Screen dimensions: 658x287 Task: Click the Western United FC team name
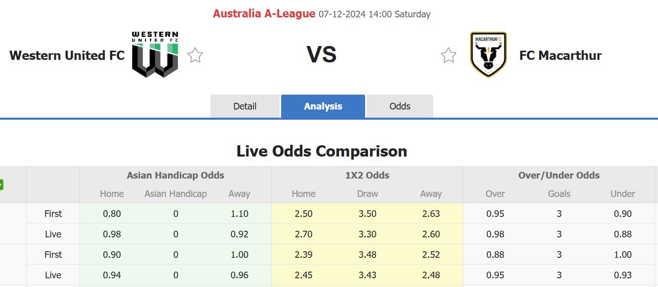pyautogui.click(x=67, y=55)
